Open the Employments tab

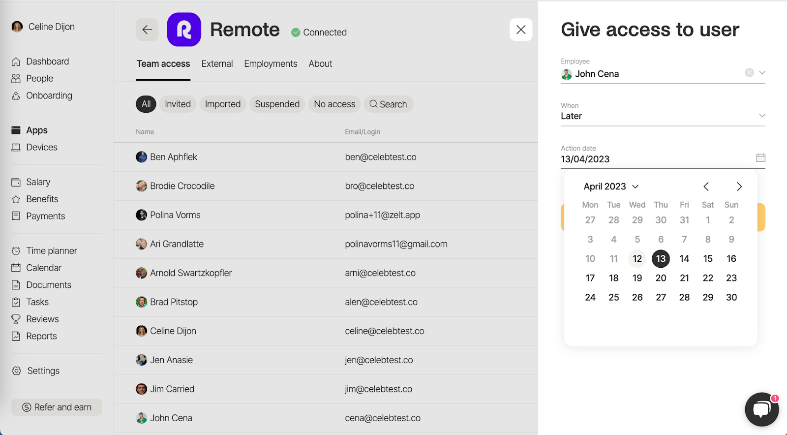(x=271, y=64)
